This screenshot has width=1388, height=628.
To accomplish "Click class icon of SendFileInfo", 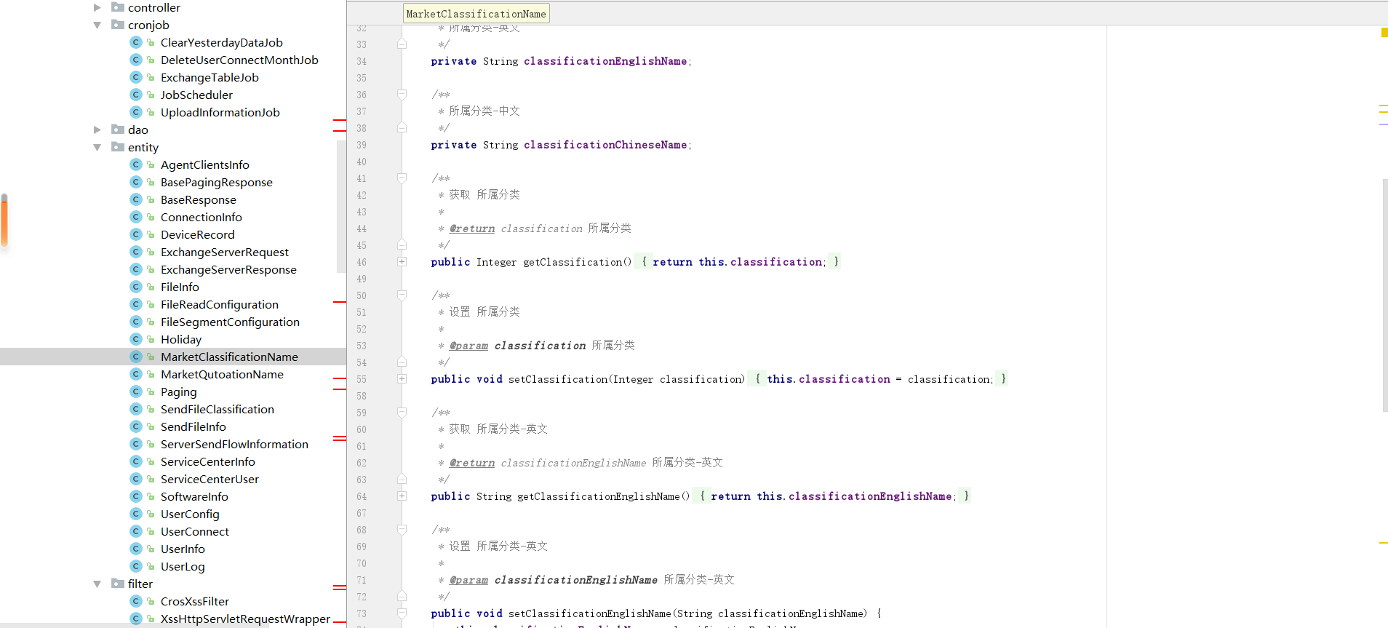I will [136, 426].
